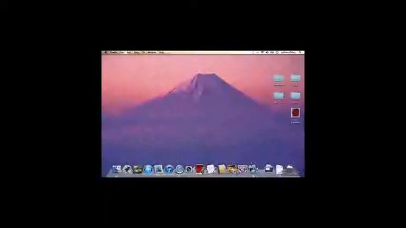Open the Apple menu
The image size is (406, 228).
point(106,53)
